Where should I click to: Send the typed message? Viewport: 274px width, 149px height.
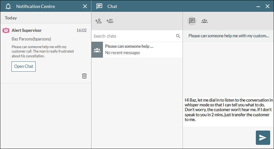[x=263, y=138]
